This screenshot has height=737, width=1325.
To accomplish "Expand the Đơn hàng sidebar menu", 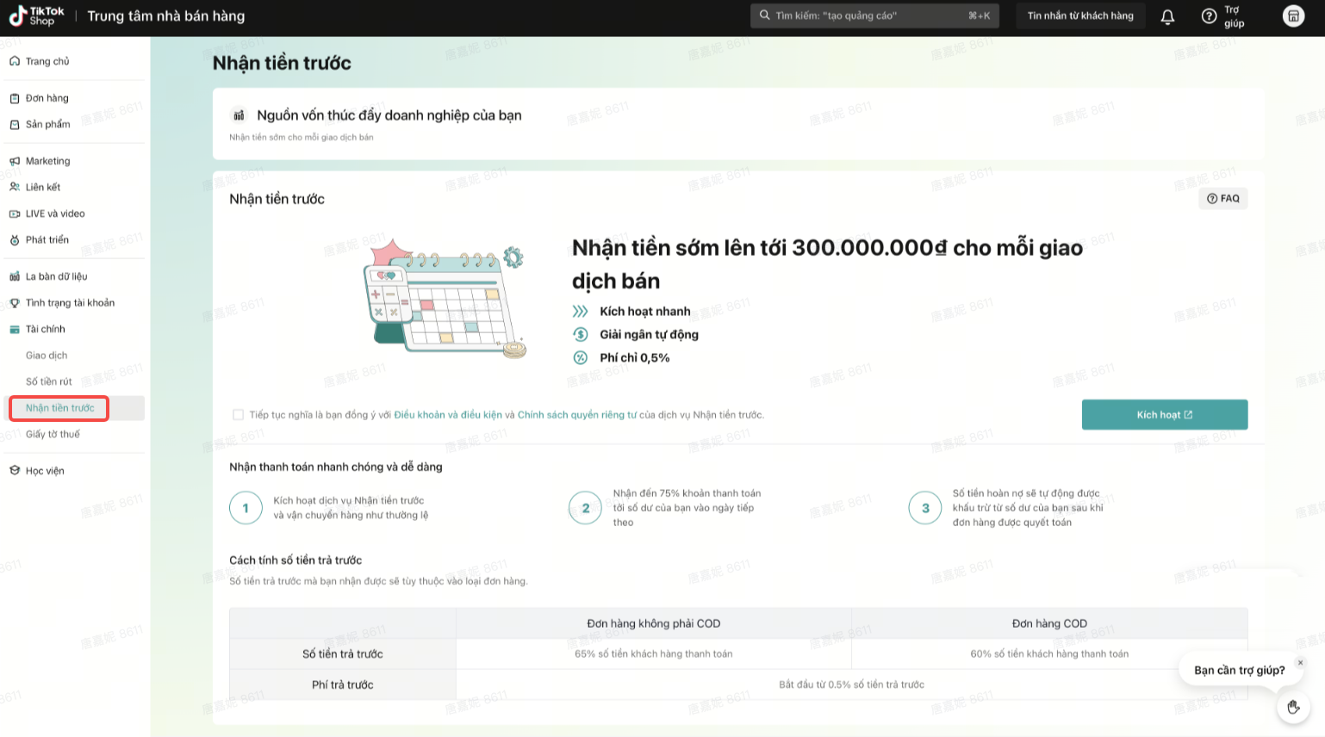I will point(47,98).
